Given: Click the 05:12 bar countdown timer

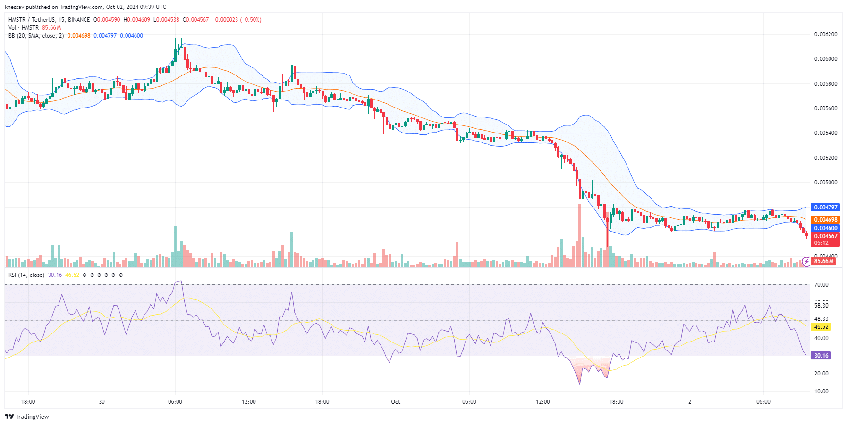Looking at the screenshot, I should pyautogui.click(x=822, y=243).
